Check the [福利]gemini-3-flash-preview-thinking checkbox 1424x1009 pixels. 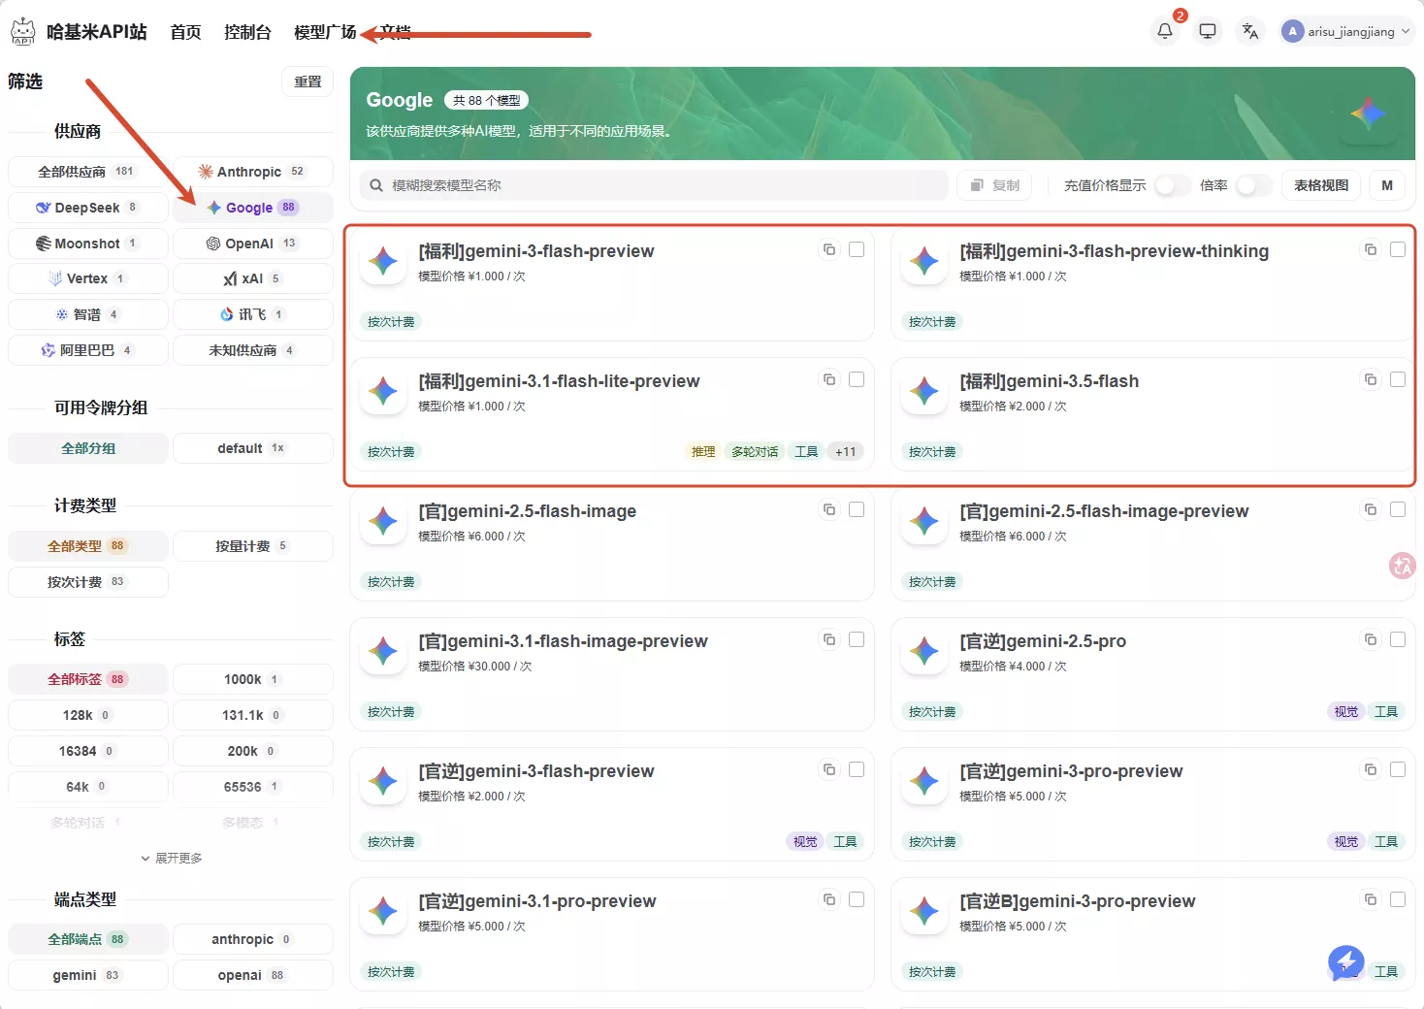point(1398,249)
